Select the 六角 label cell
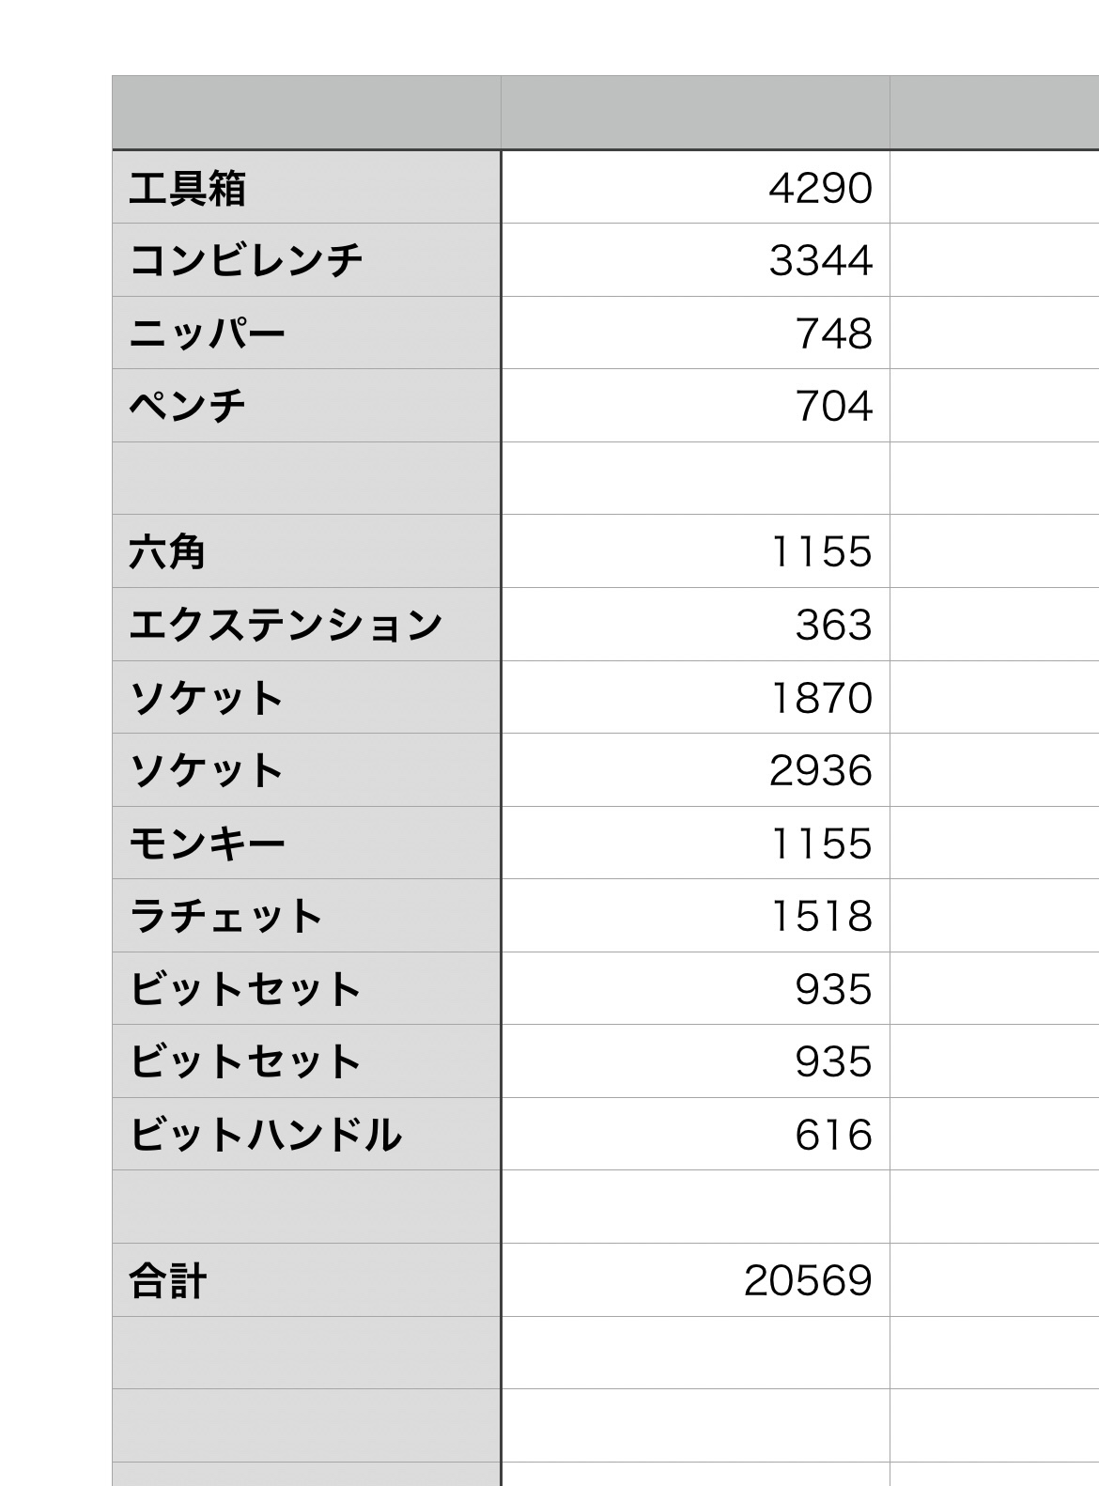Image resolution: width=1099 pixels, height=1486 pixels. pyautogui.click(x=306, y=551)
